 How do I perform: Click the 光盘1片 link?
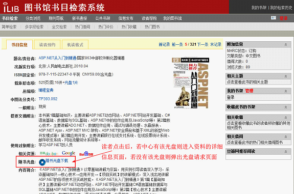[71, 82]
